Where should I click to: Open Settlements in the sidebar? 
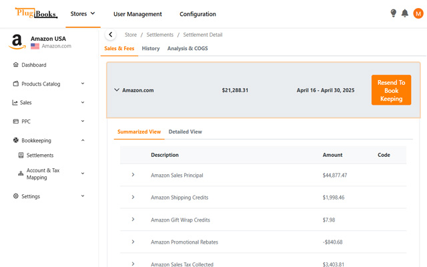40,156
